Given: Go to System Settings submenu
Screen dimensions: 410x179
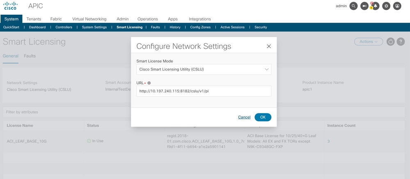Looking at the screenshot, I should coord(94,27).
